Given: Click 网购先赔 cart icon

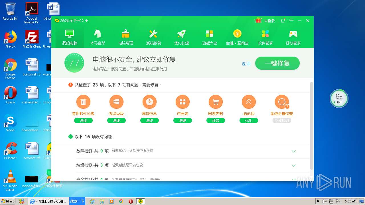Looking at the screenshot, I should 216,102.
